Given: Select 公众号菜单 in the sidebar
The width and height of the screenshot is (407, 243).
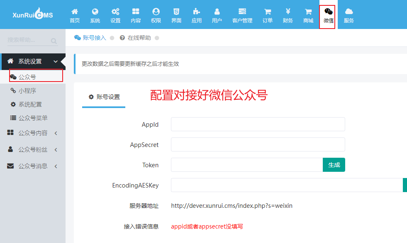Looking at the screenshot, I should [x=33, y=118].
